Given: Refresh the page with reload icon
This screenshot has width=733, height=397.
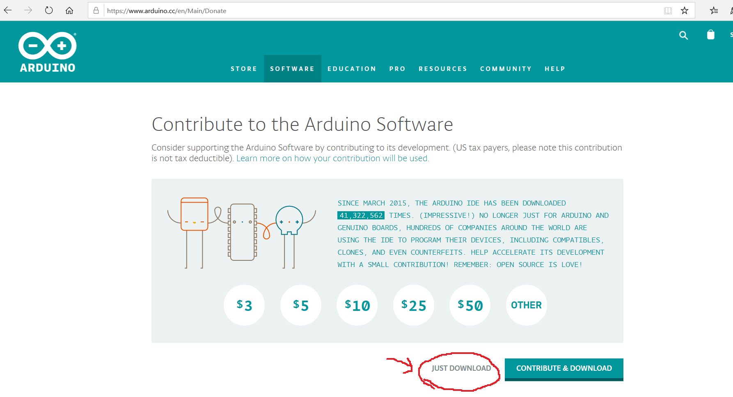Looking at the screenshot, I should 49,11.
